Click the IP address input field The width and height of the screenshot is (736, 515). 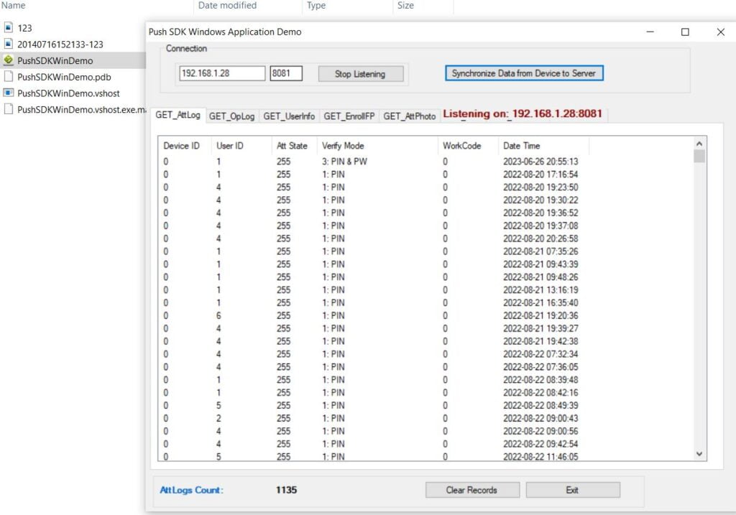click(x=222, y=73)
